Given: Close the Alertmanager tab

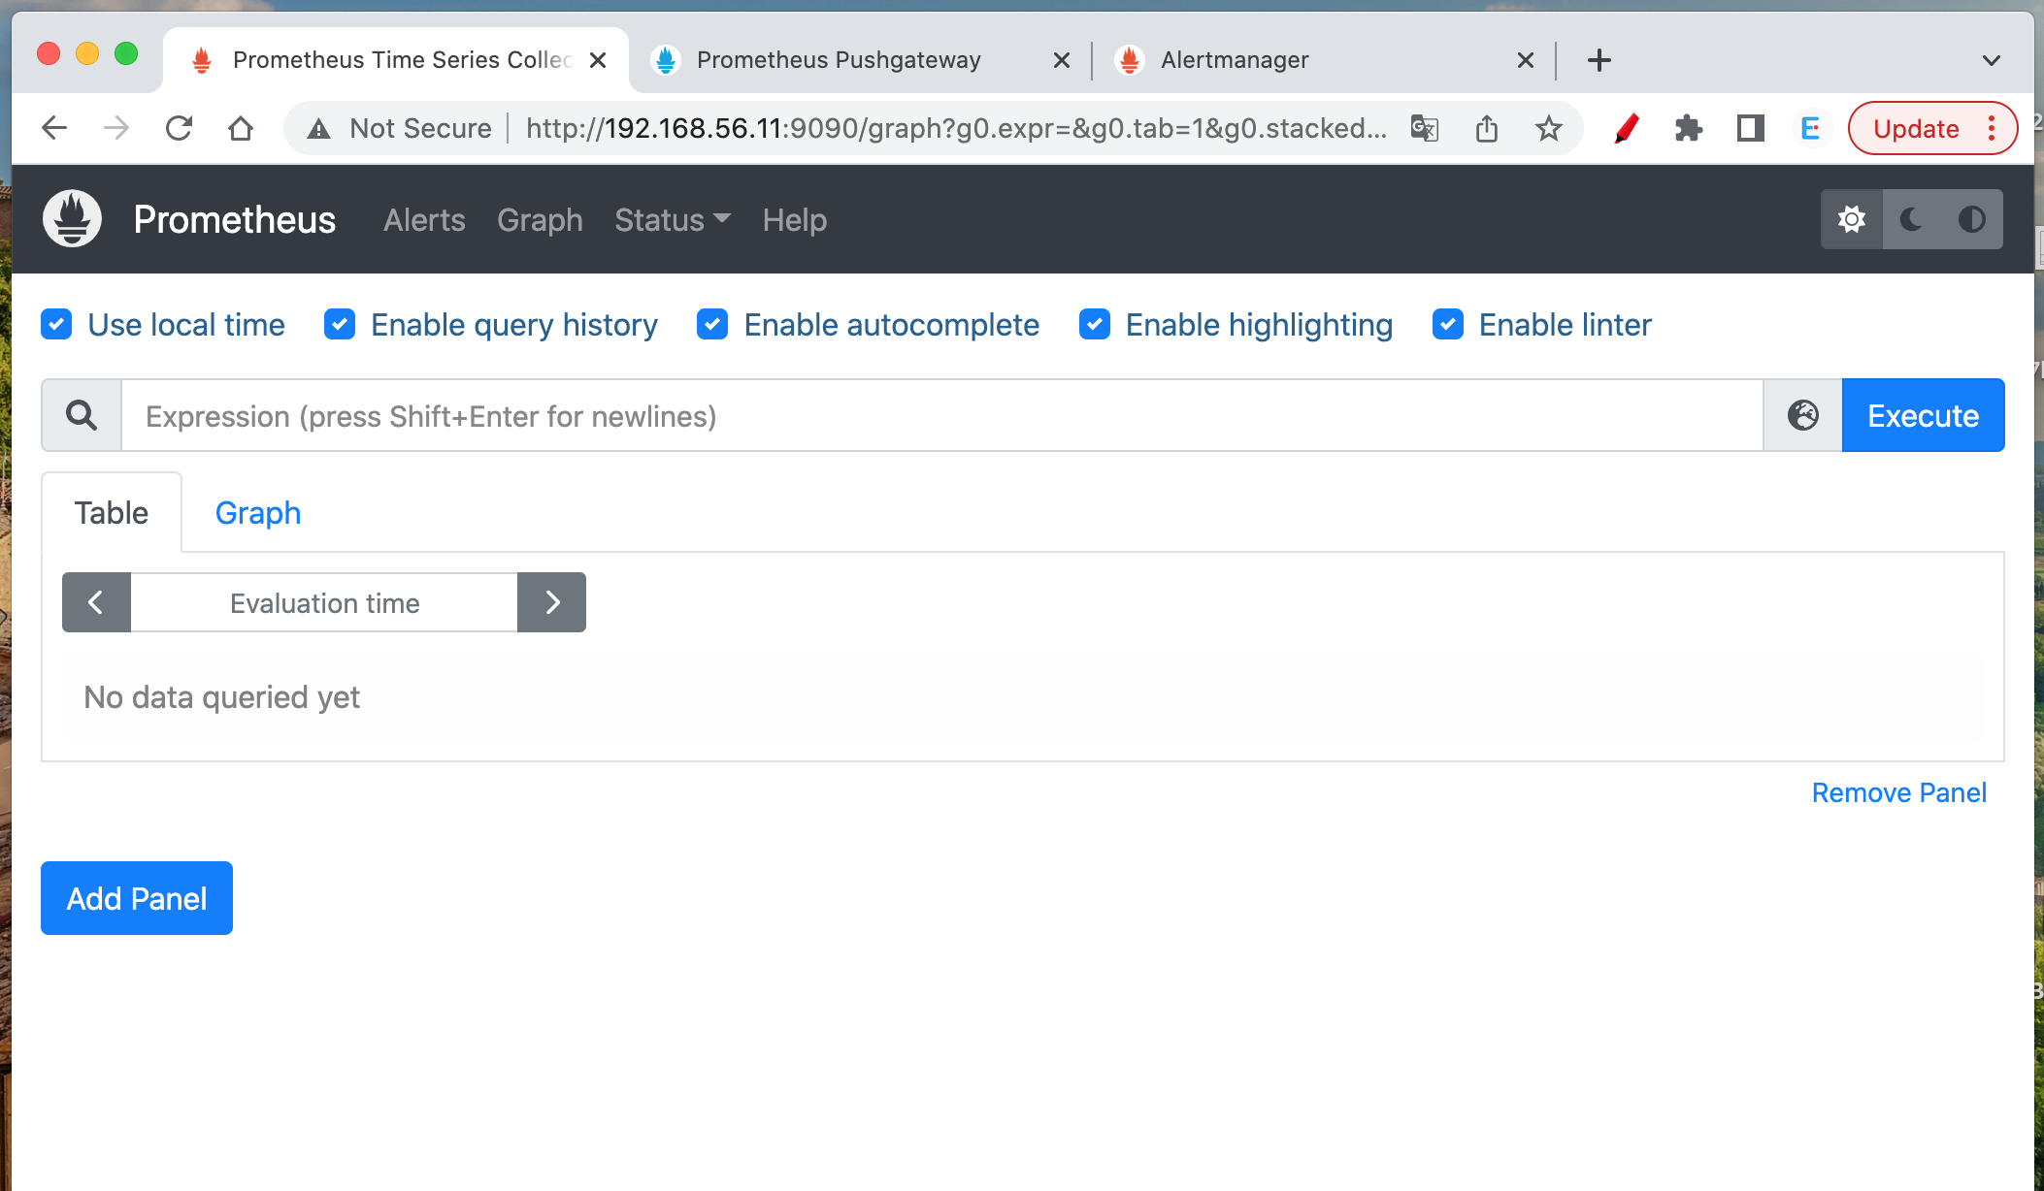Looking at the screenshot, I should [x=1526, y=60].
